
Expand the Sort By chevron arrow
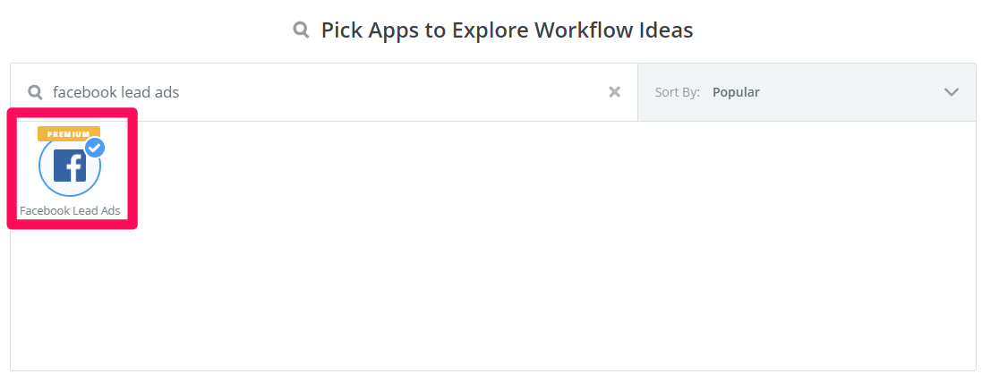pos(951,91)
